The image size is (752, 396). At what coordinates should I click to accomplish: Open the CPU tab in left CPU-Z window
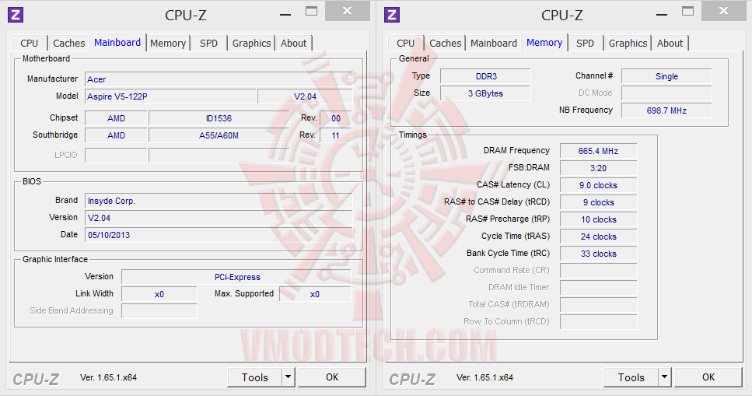coord(30,44)
